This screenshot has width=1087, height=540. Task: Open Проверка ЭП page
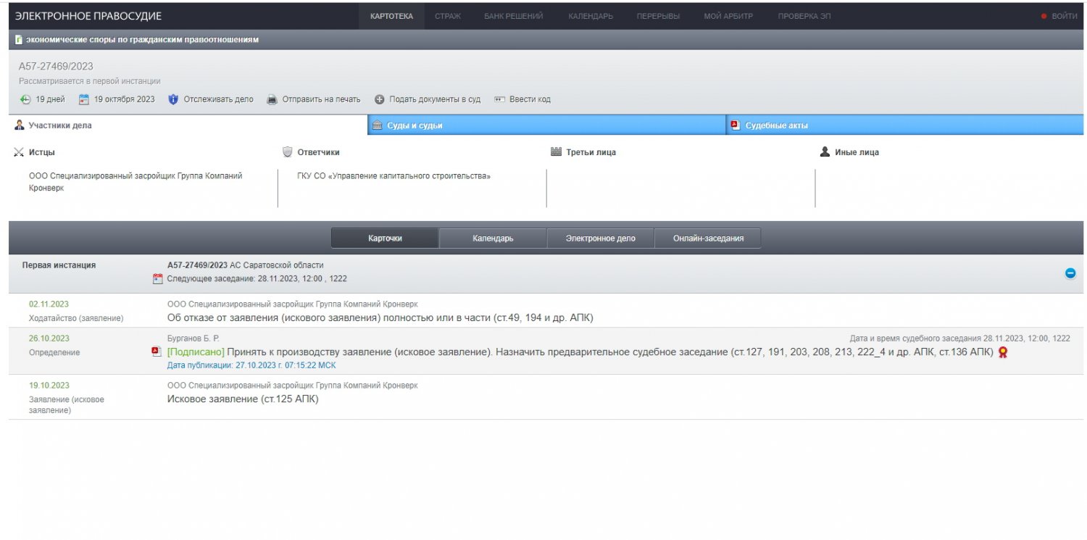click(x=804, y=16)
